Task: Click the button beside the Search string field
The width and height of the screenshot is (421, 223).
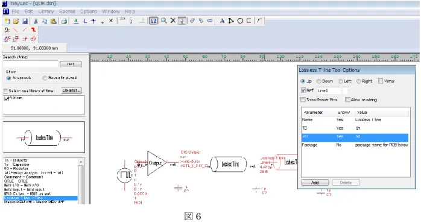Action: coord(71,64)
